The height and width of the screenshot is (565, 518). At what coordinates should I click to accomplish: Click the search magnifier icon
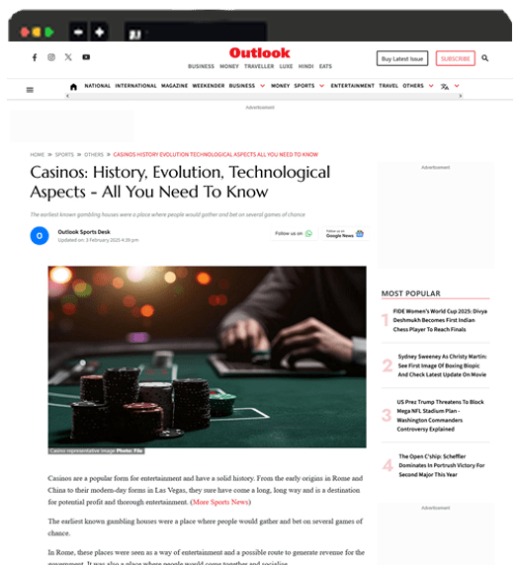(484, 58)
